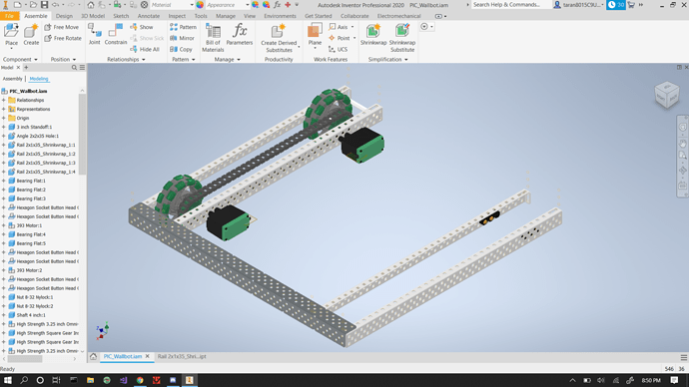Open File Explorer from taskbar
The width and height of the screenshot is (689, 387).
tap(90, 380)
